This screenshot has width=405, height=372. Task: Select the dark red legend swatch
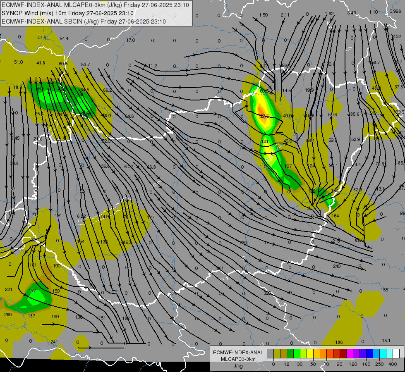click(x=343, y=354)
